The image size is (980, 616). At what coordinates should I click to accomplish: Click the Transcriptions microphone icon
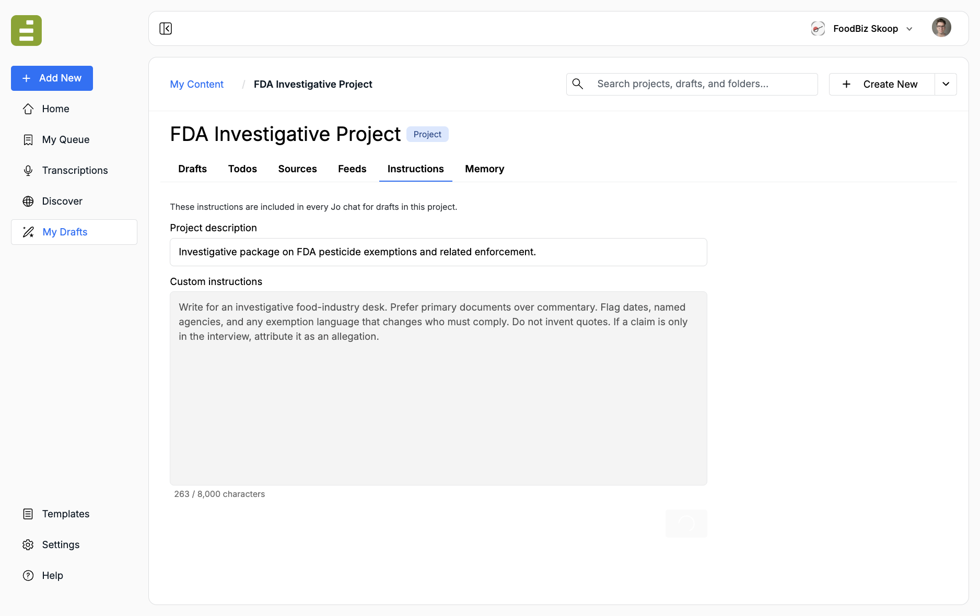(x=28, y=170)
